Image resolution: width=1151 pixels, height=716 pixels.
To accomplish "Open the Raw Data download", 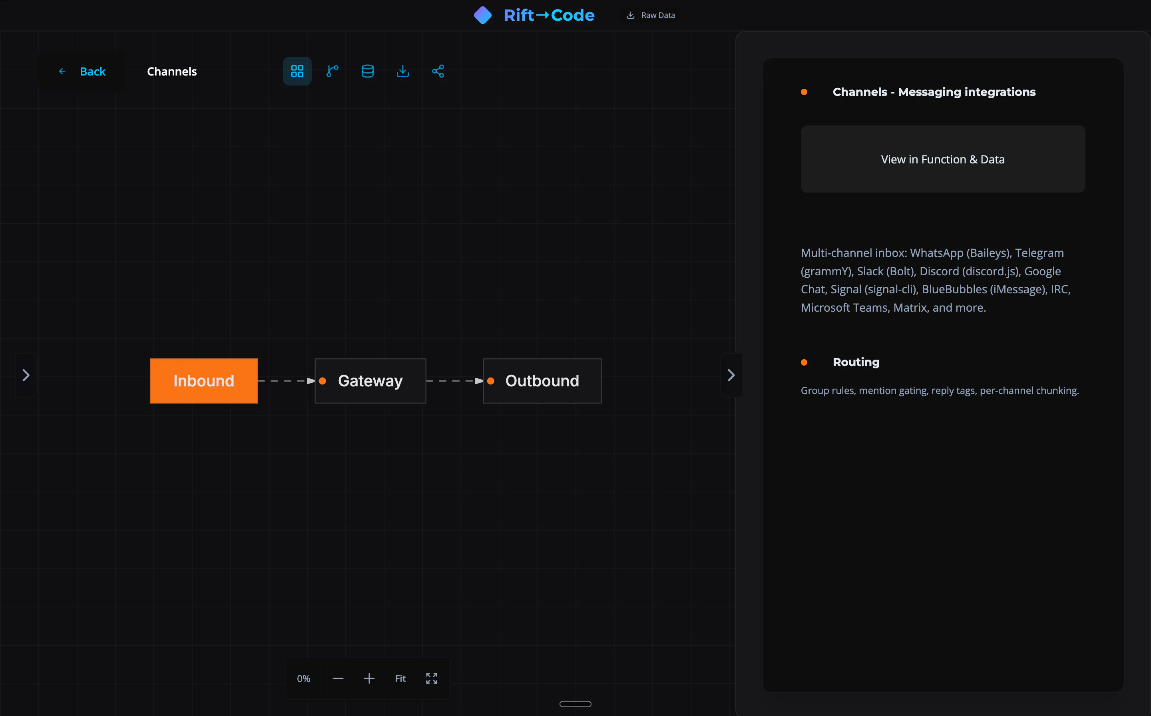I will 651,15.
